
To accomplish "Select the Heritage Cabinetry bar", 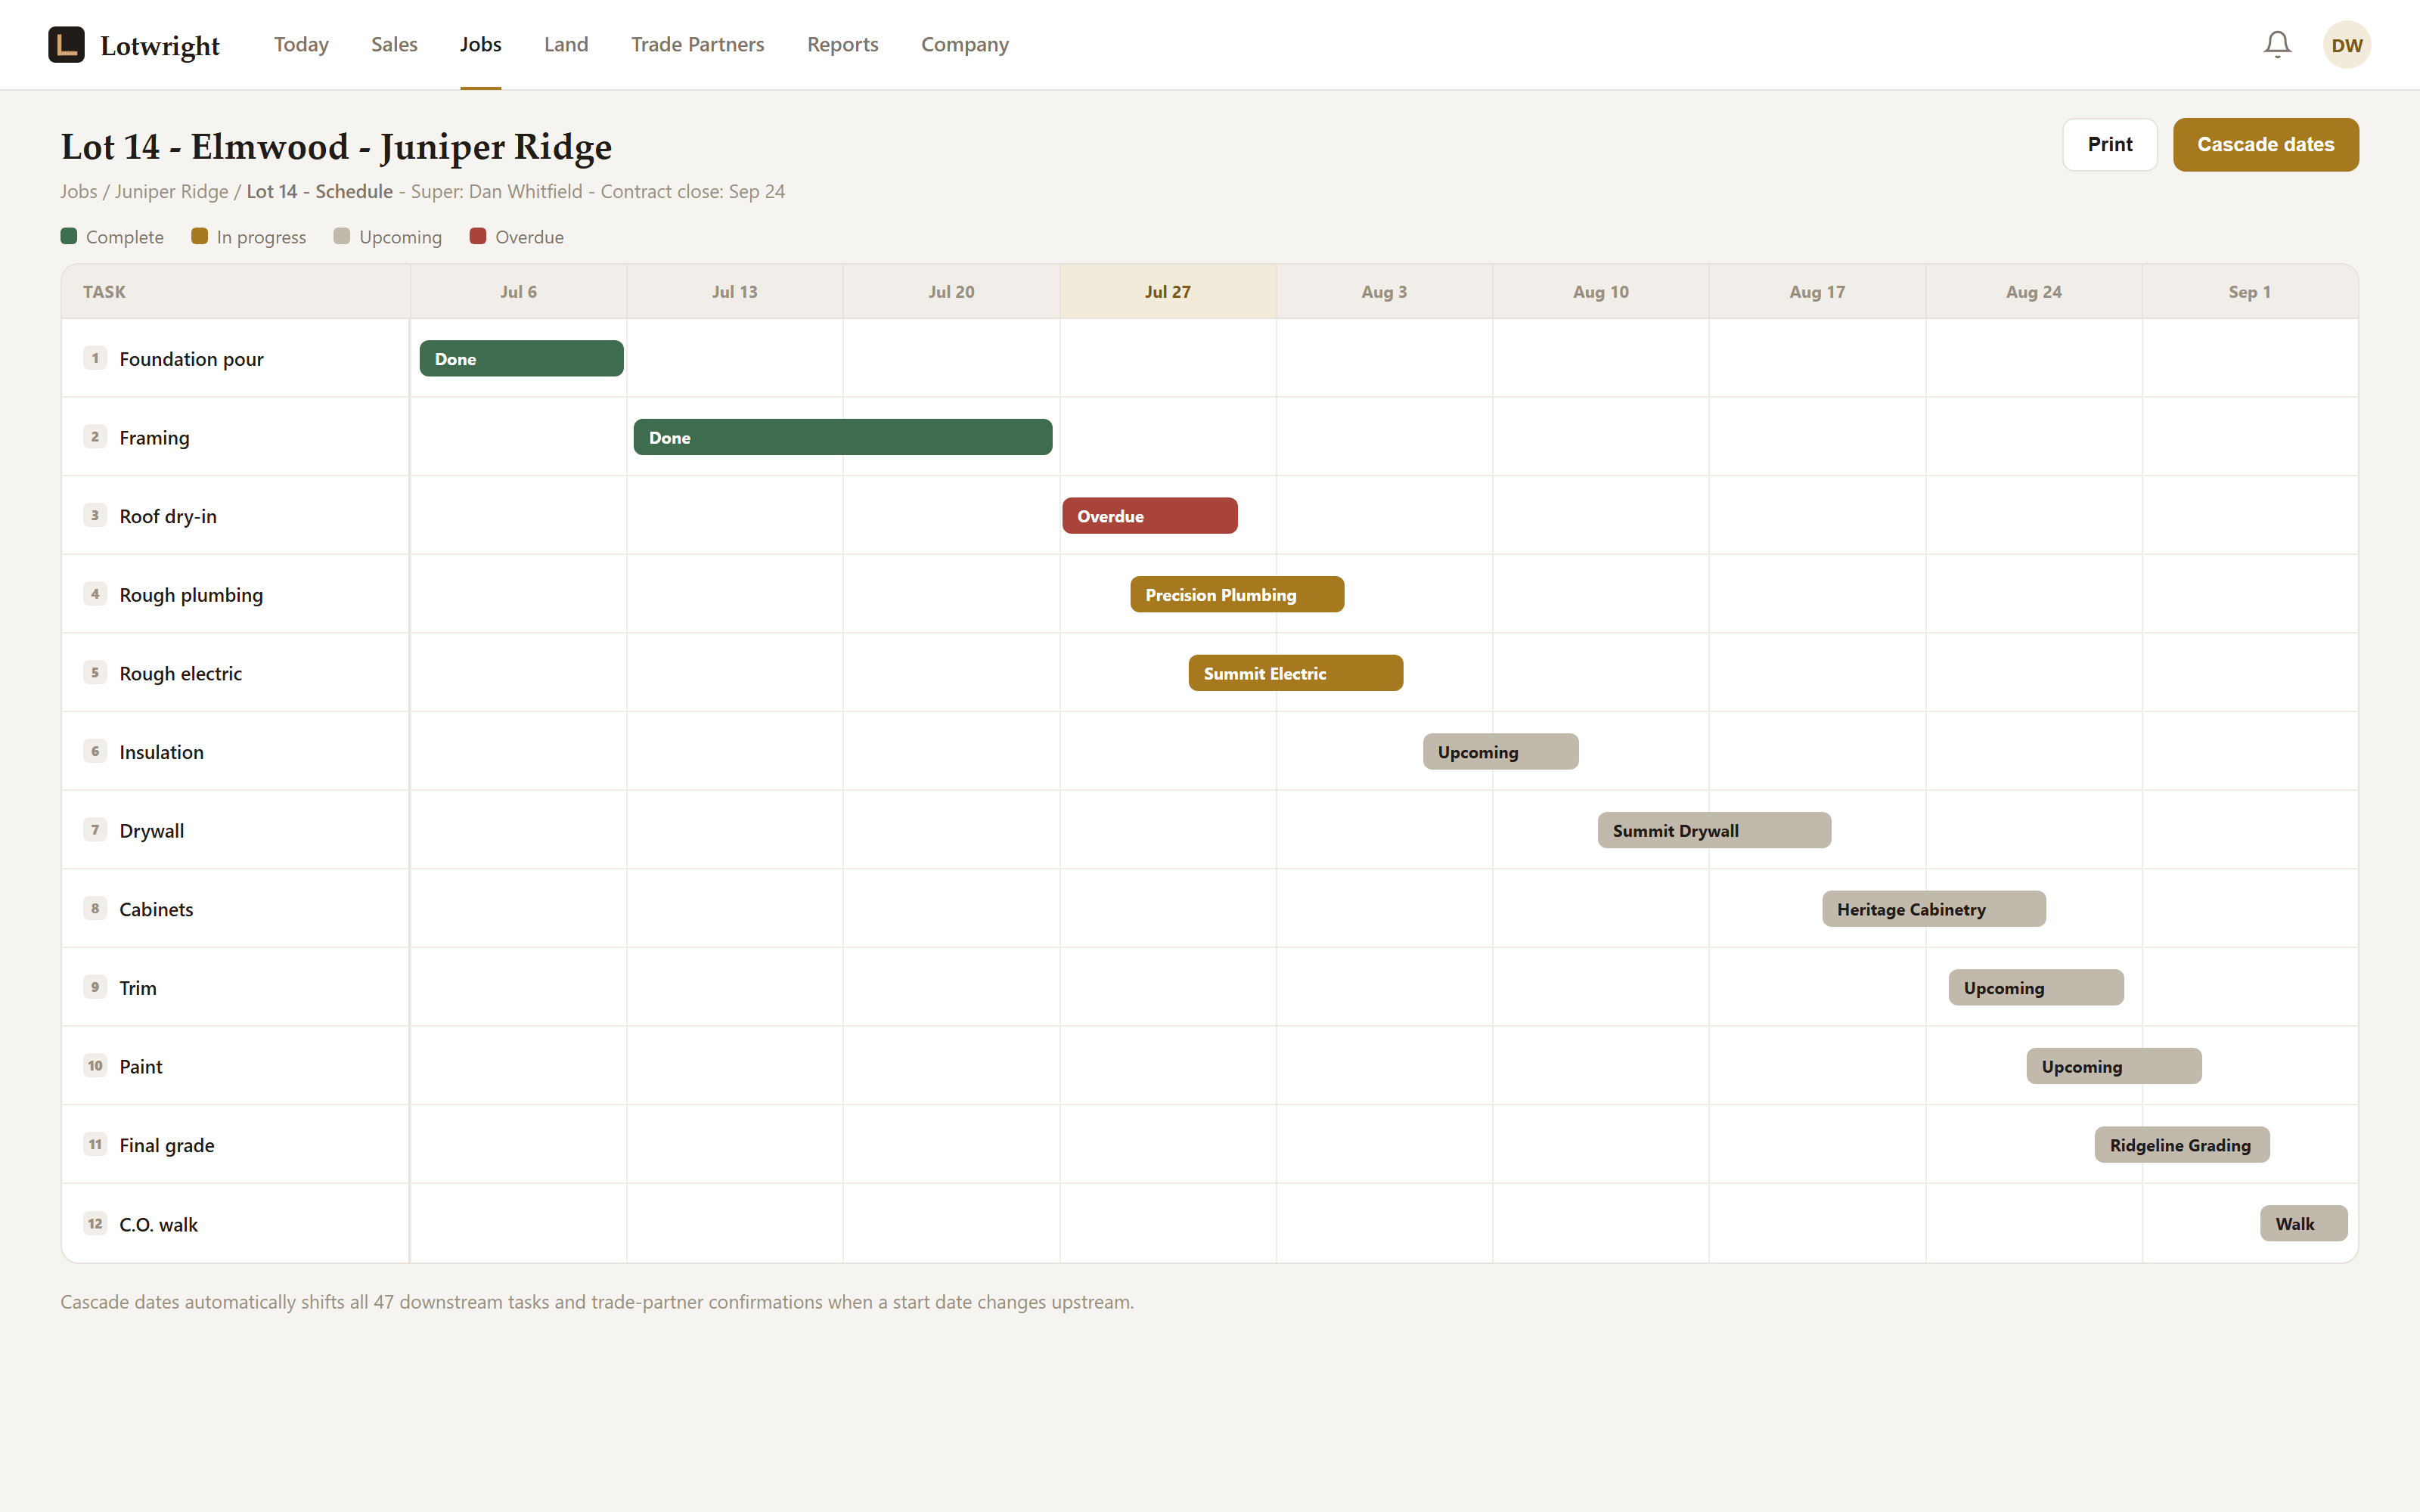I will pos(1934,909).
